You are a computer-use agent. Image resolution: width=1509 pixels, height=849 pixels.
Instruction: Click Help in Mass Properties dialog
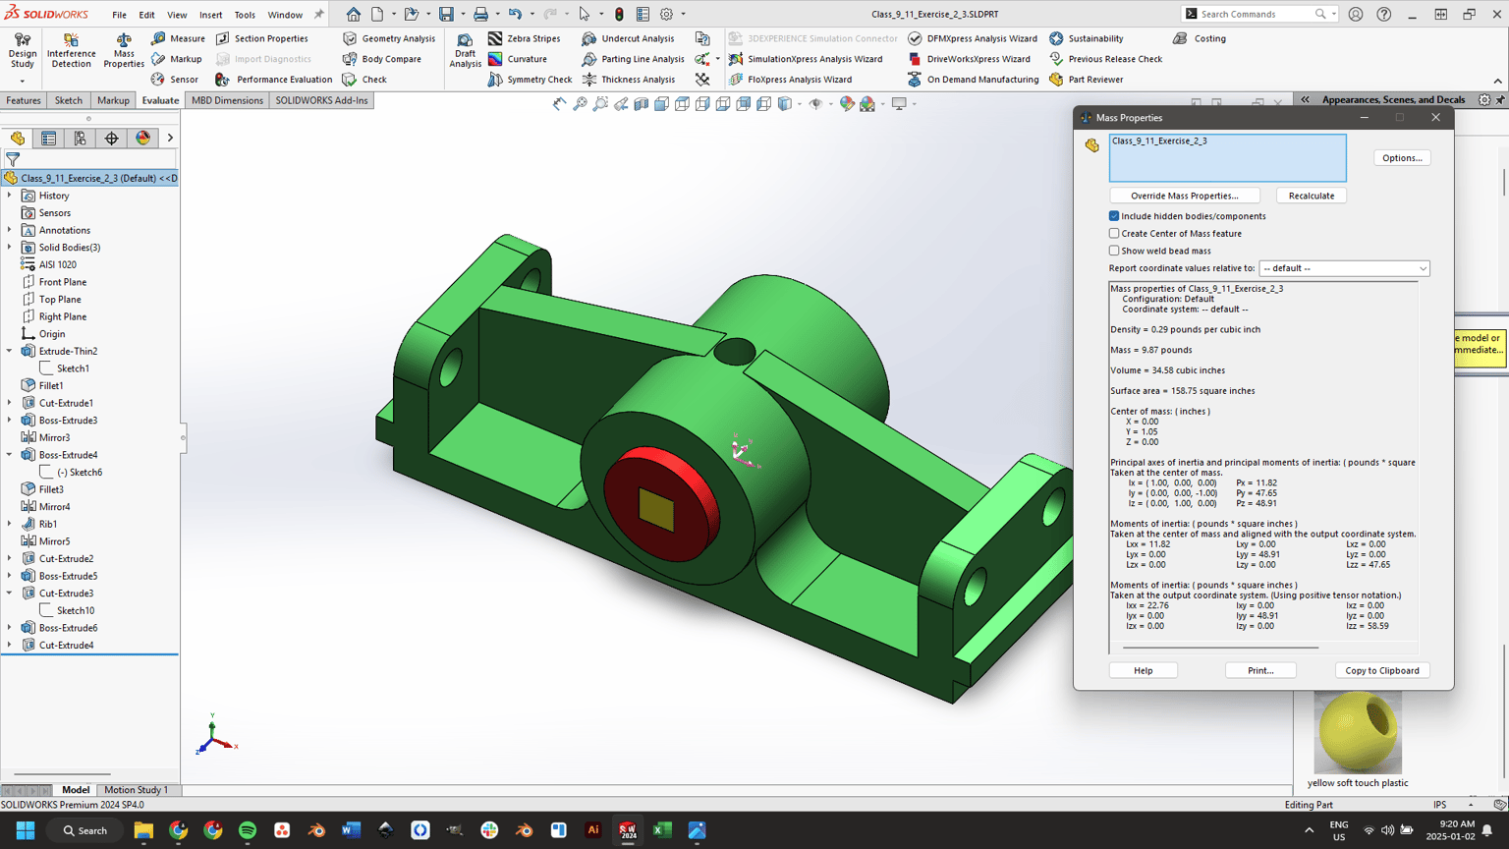click(1144, 670)
